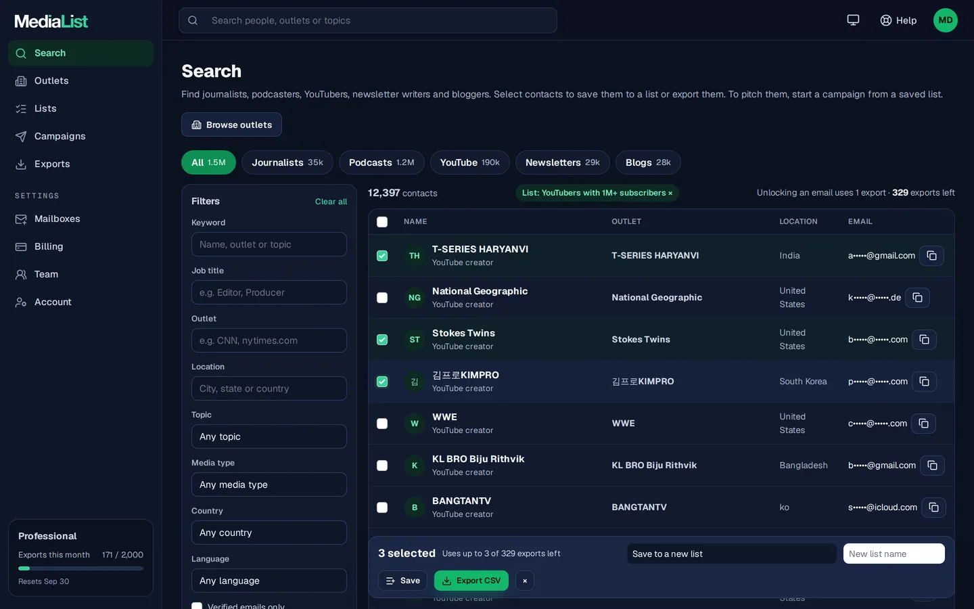Toggle the select-all header checkbox

(382, 222)
